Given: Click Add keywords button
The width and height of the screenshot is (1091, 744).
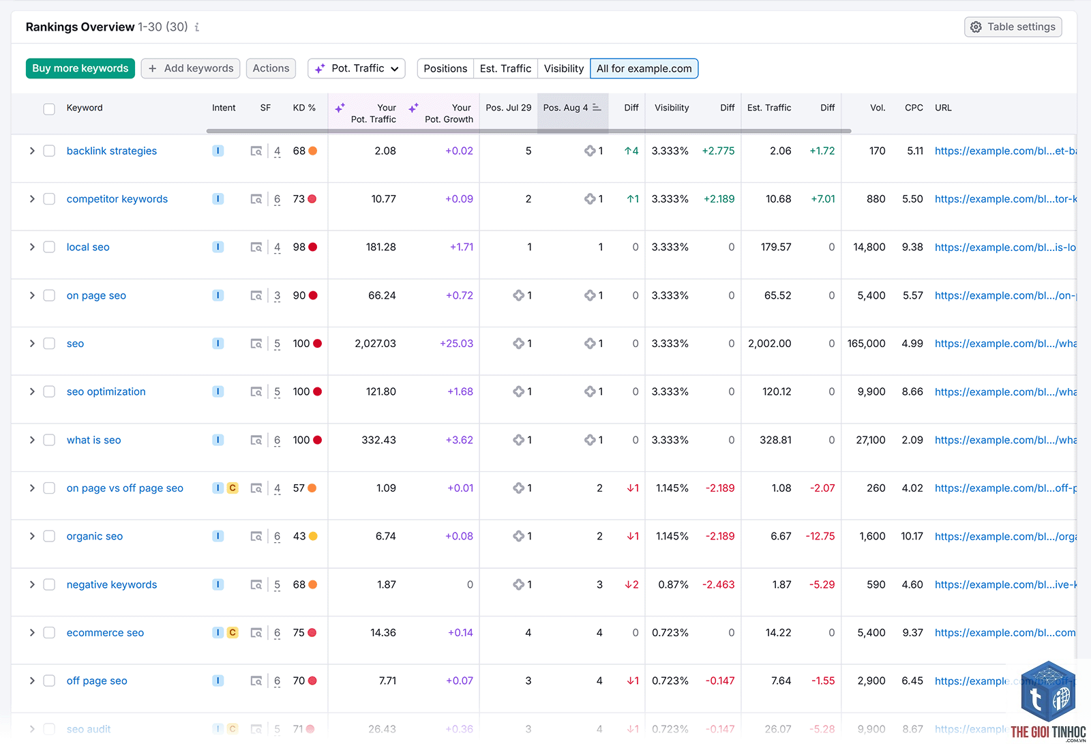Looking at the screenshot, I should point(191,68).
